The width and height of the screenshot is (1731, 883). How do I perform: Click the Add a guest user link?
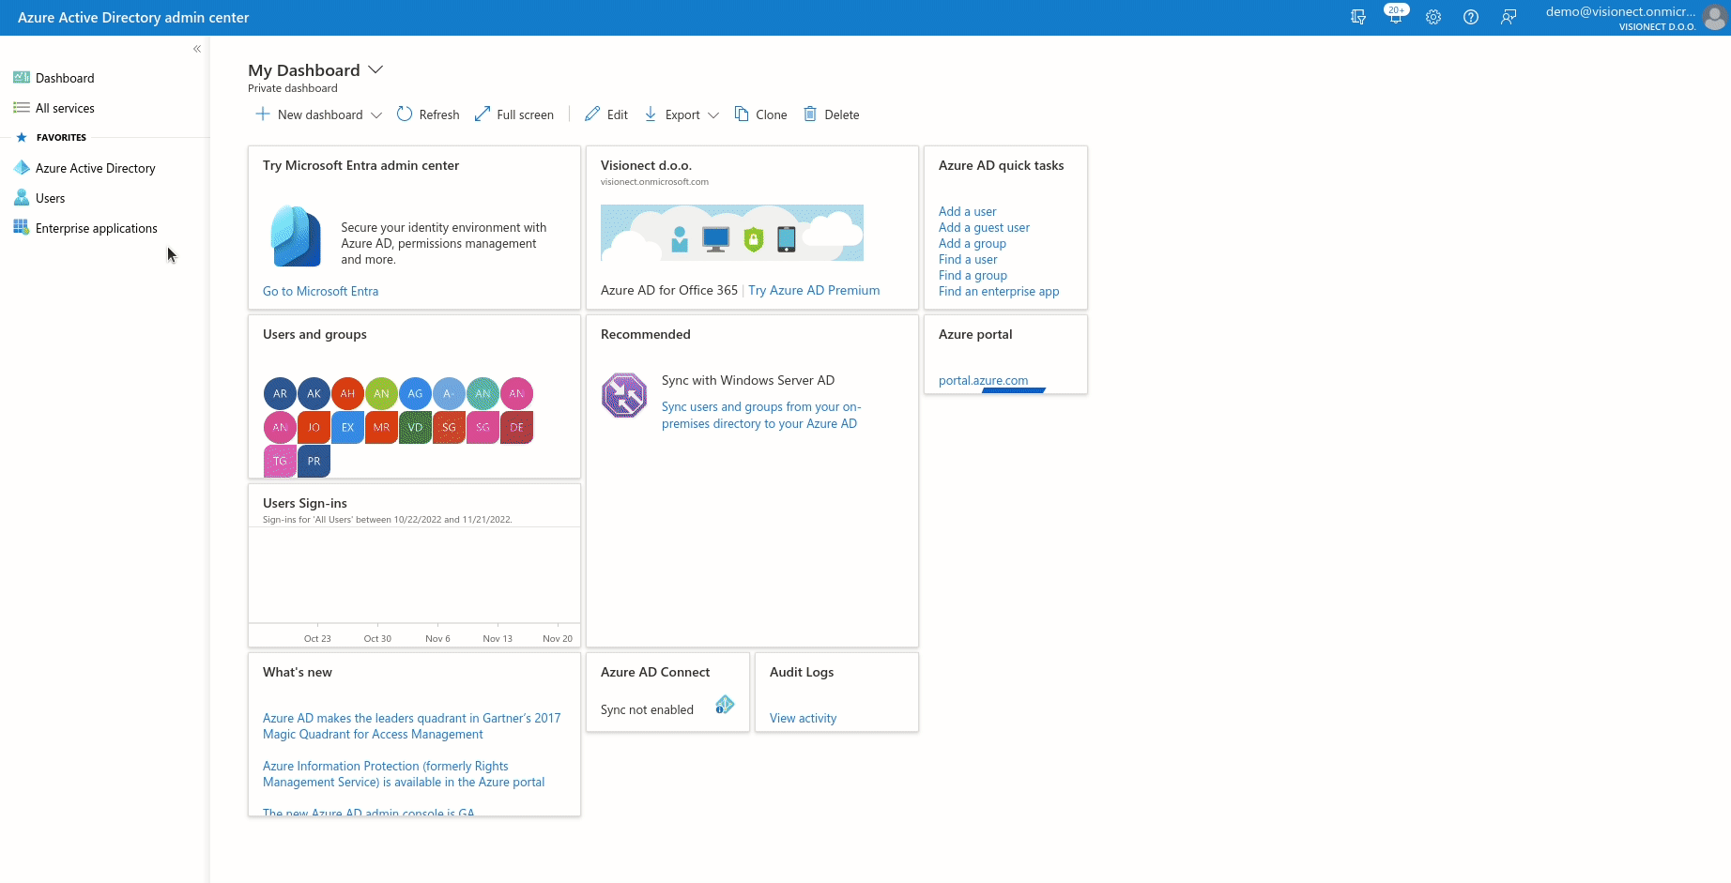984,227
